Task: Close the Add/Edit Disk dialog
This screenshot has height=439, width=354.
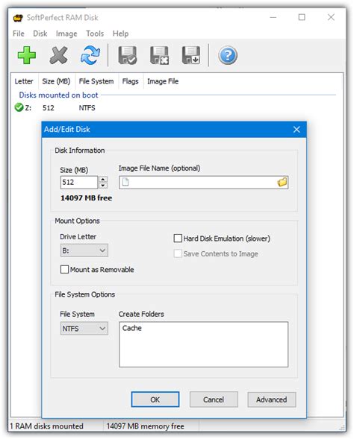Action: tap(296, 130)
